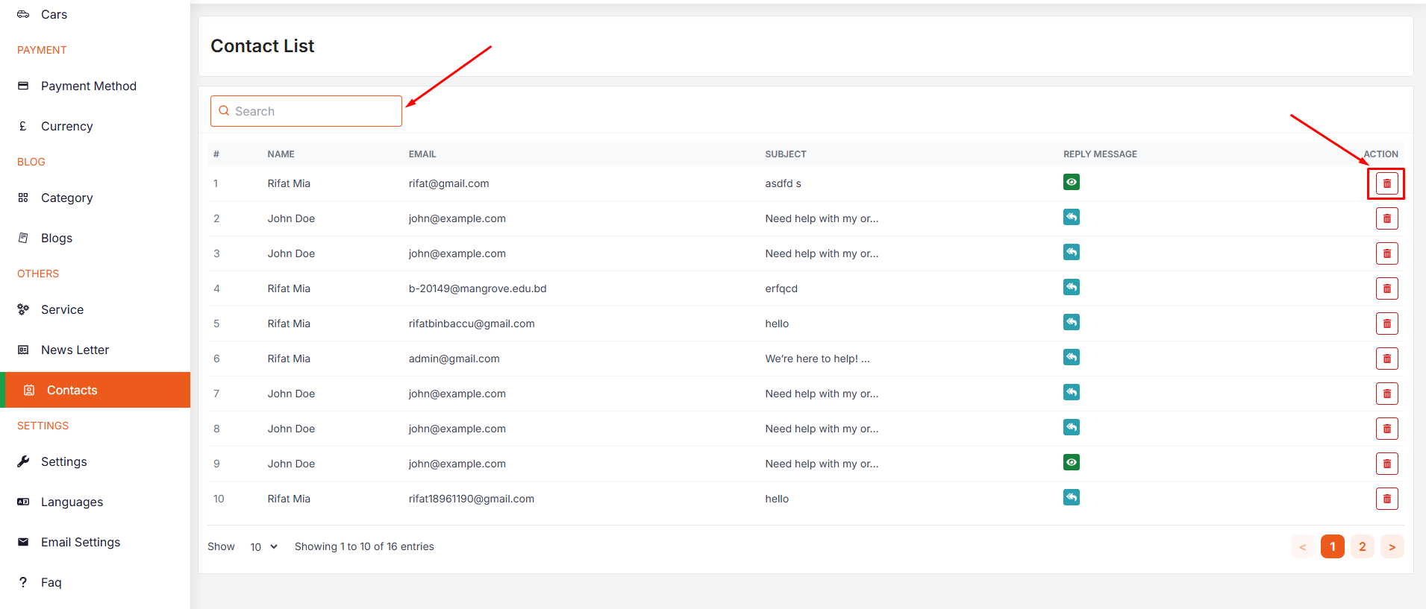Open Payment Method in the sidebar
Image resolution: width=1426 pixels, height=609 pixels.
[88, 86]
